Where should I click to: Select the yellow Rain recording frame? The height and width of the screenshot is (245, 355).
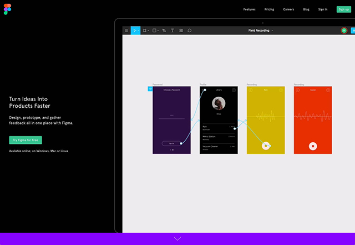(266, 120)
